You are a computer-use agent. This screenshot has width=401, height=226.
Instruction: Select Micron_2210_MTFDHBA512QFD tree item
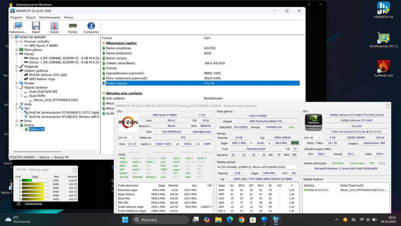pos(56,100)
